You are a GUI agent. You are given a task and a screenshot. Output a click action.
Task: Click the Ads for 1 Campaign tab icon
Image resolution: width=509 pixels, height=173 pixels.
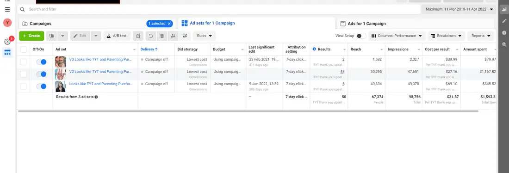click(342, 24)
